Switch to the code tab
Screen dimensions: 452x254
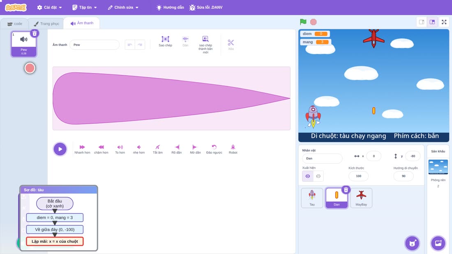point(15,24)
